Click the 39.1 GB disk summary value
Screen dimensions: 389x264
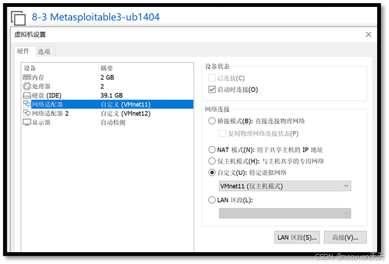point(112,95)
